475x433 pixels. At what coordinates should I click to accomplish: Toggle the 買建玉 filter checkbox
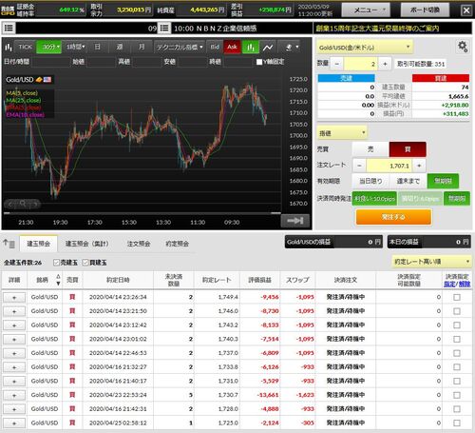[x=85, y=263]
